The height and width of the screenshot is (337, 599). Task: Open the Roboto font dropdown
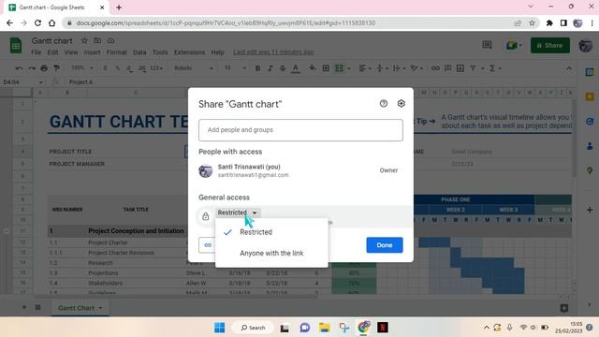(194, 67)
